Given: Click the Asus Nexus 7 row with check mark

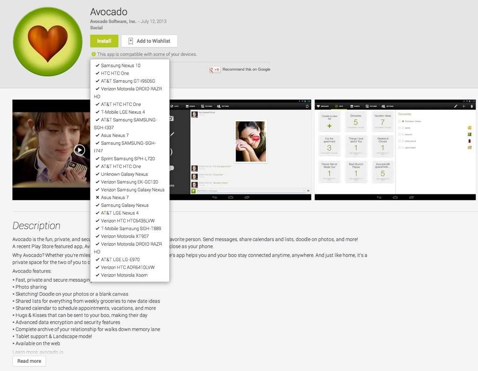Looking at the screenshot, I should (x=112, y=135).
